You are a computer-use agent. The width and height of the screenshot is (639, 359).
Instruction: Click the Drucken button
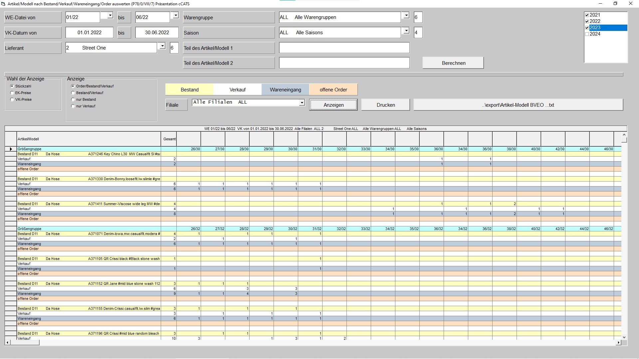pos(385,104)
